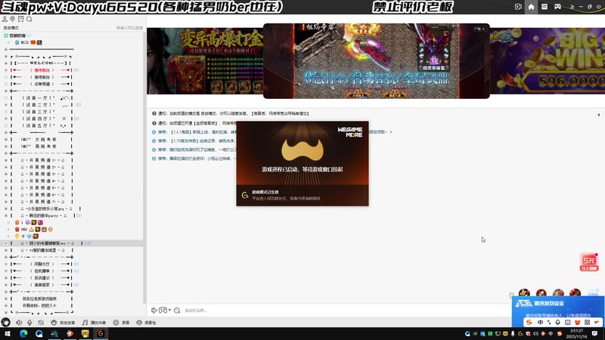605x340 pixels.
Task: Select the WELCOM channel row
Action: [x=41, y=63]
